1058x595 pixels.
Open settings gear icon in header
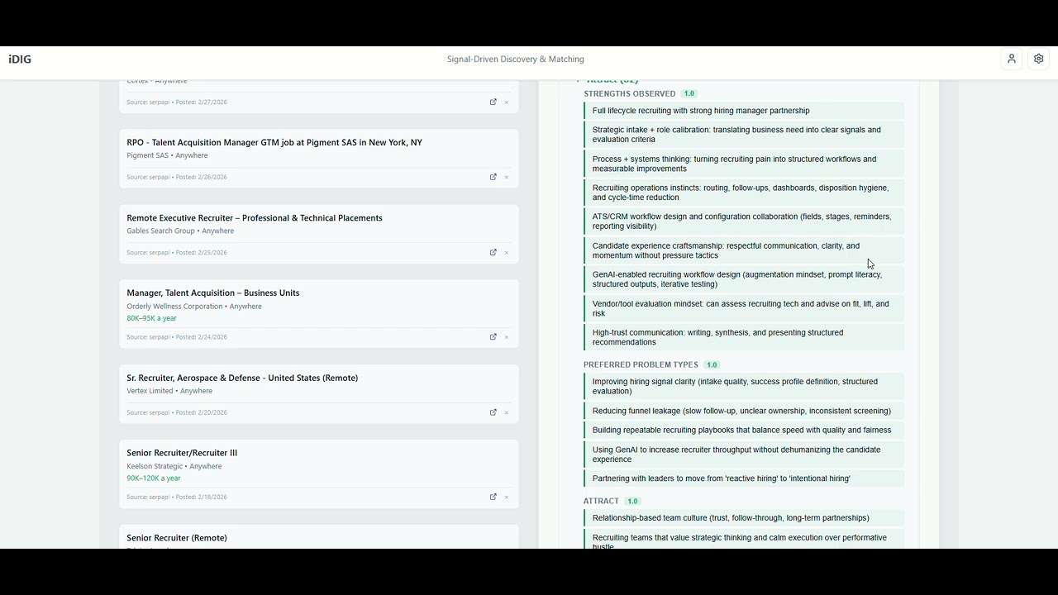[x=1039, y=59]
